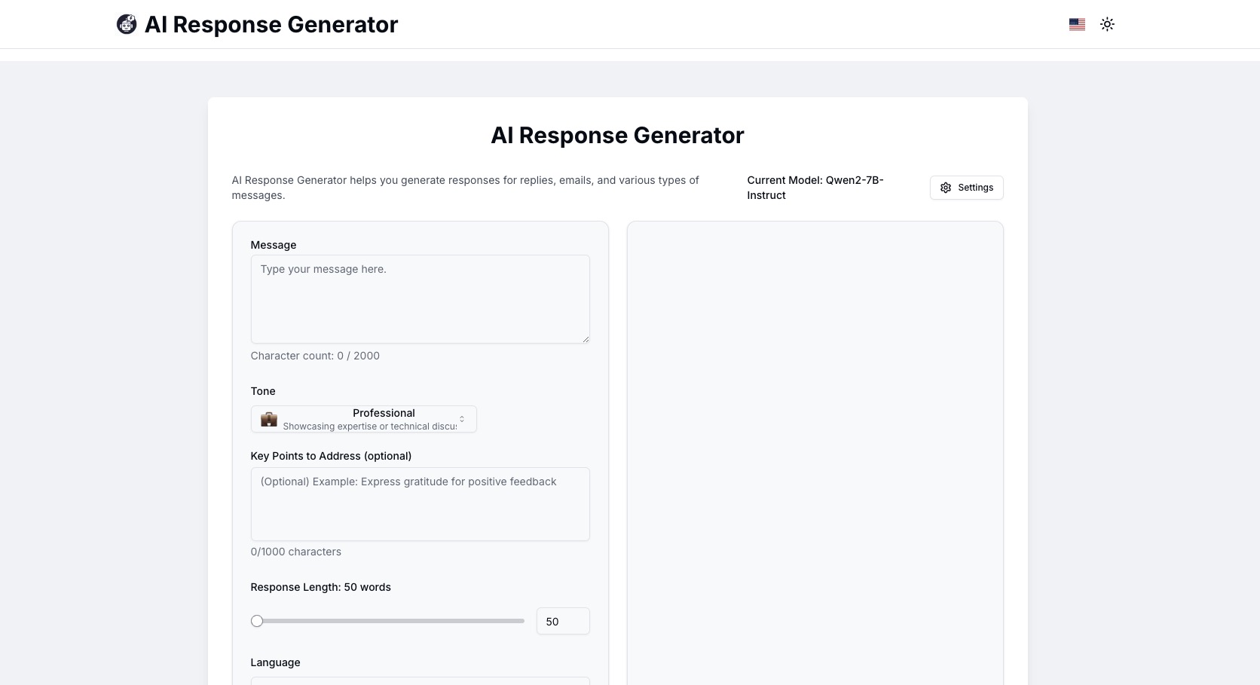The image size is (1260, 685).
Task: Click the gear icon on the Settings button
Action: [x=946, y=188]
